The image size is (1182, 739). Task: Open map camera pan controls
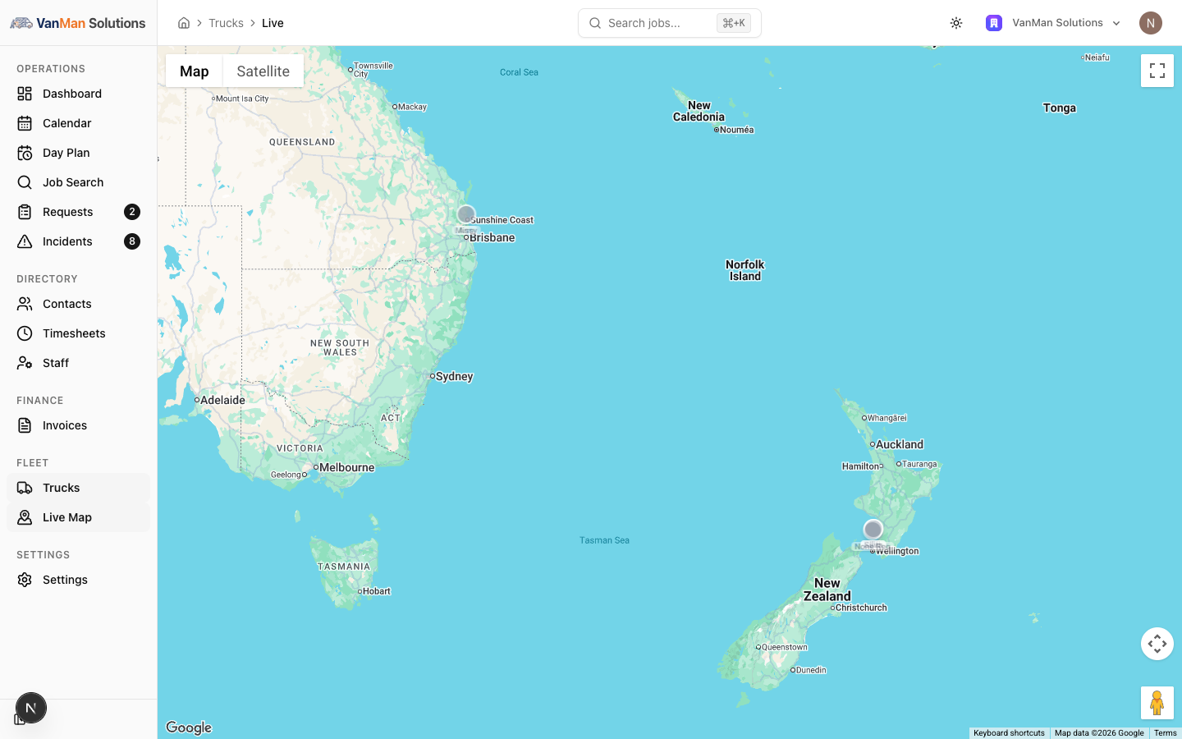click(x=1157, y=644)
